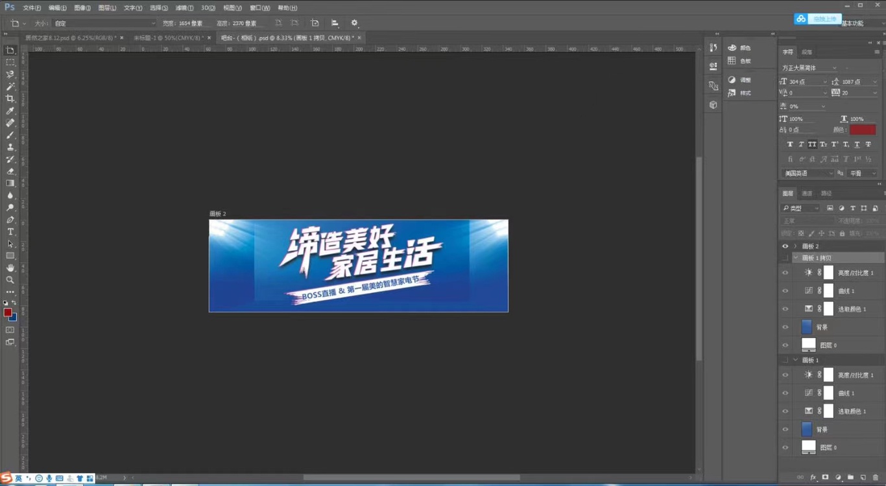Hide 选取颜色 1 layer in 画板 1 拷贝
Image resolution: width=886 pixels, height=486 pixels.
click(785, 309)
